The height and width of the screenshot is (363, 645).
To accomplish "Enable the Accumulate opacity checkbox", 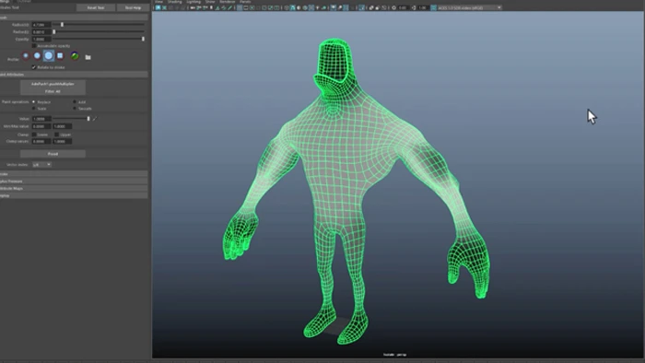I will click(x=34, y=46).
